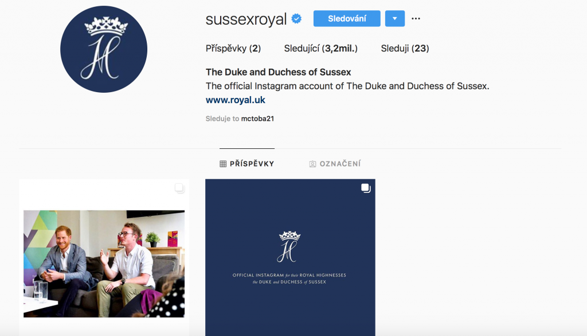The width and height of the screenshot is (587, 336).
Task: Open the mctoba21 follower profile
Action: [x=257, y=118]
